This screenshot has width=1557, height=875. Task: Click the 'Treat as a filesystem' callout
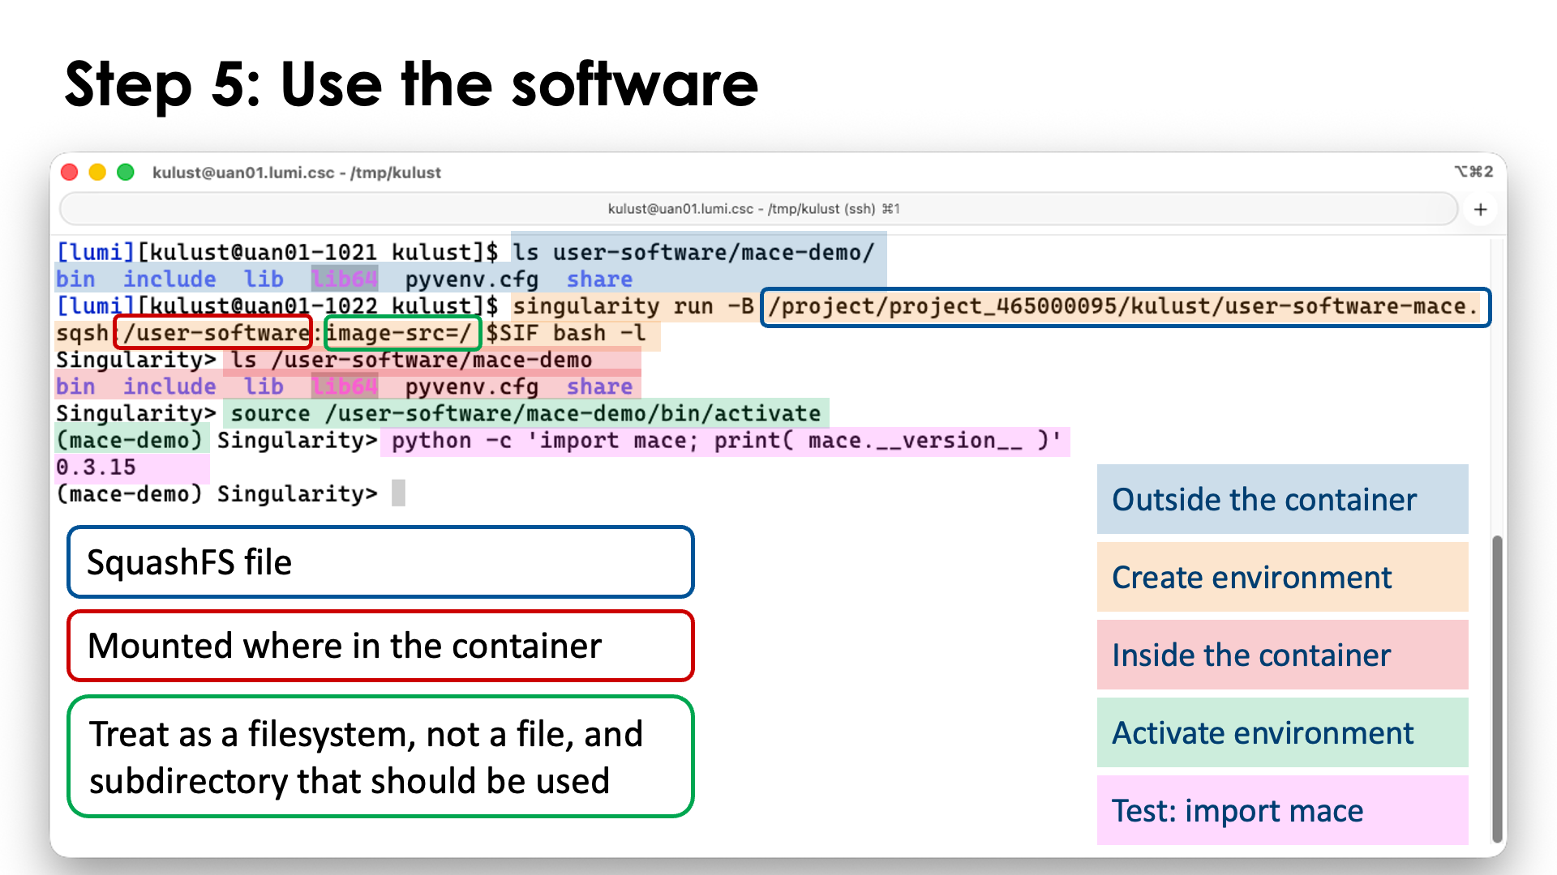coord(380,756)
